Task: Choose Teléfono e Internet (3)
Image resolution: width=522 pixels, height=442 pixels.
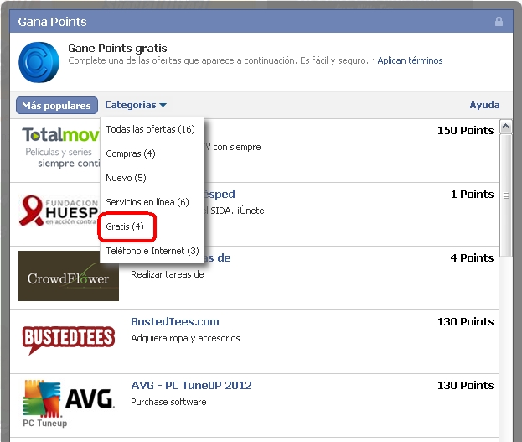Action: click(152, 251)
